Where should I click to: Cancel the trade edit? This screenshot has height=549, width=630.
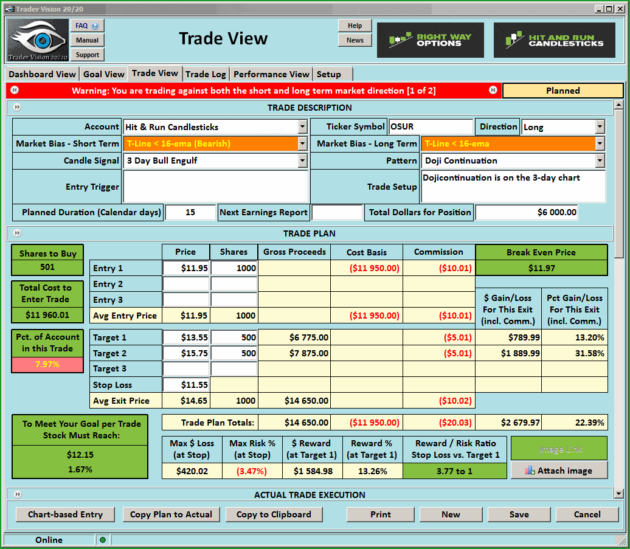pos(587,514)
